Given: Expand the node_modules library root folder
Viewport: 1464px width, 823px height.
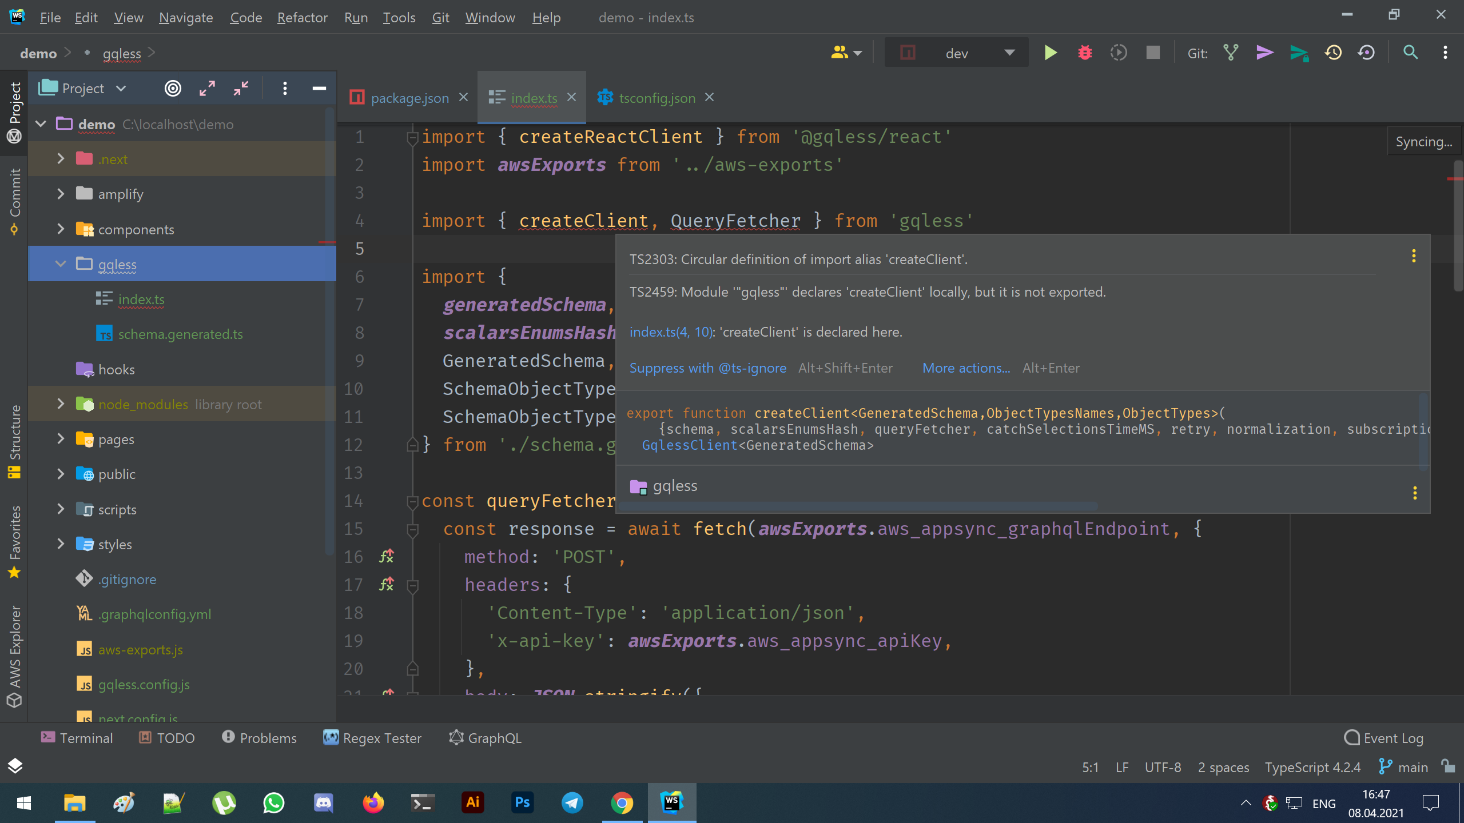Looking at the screenshot, I should 60,404.
